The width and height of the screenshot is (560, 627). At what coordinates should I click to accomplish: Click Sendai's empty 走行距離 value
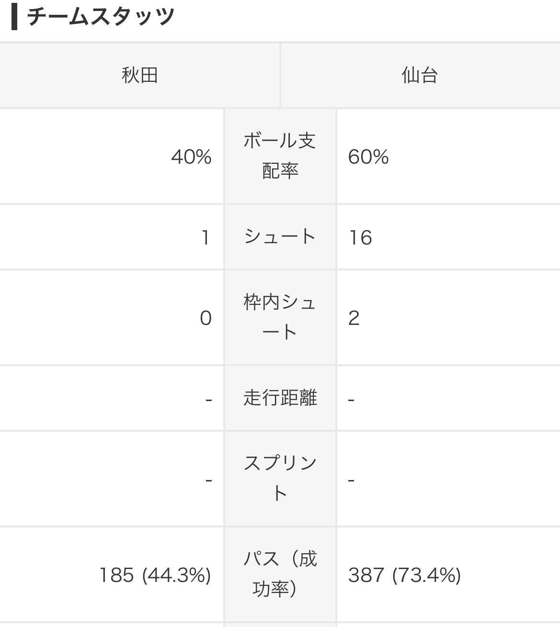pos(351,399)
